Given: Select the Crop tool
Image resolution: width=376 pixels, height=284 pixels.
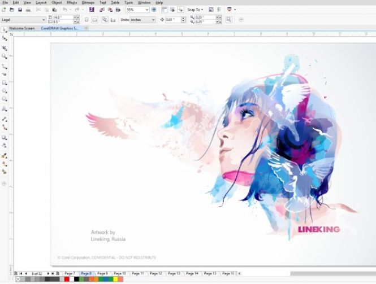Looking at the screenshot, I should coord(5,48).
